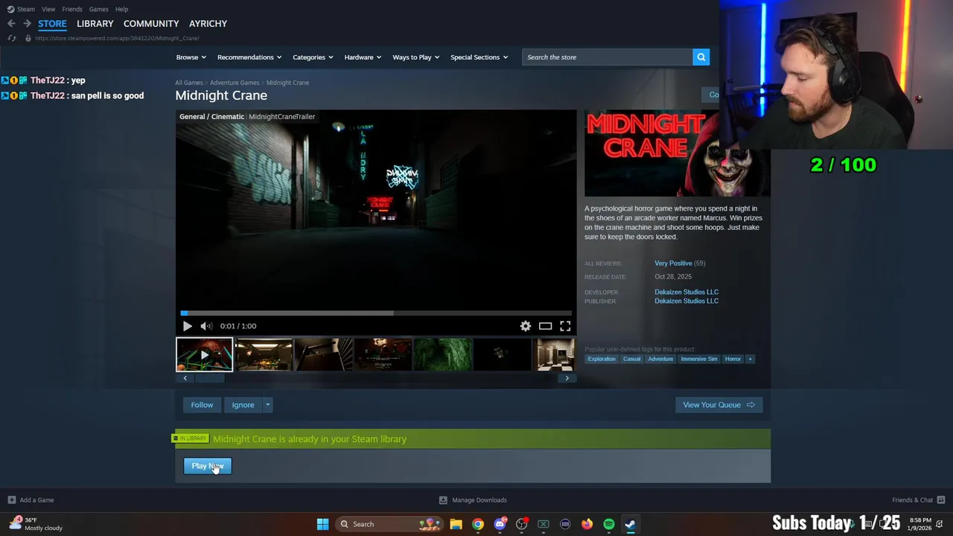Open the Windows Start menu
Viewport: 953px width, 536px height.
pyautogui.click(x=322, y=524)
